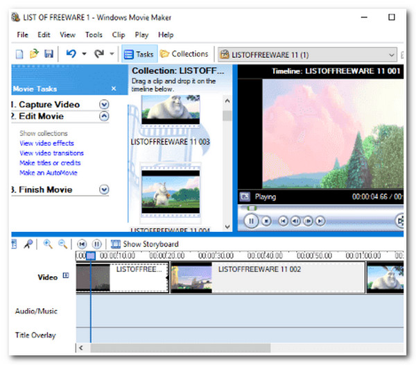The image size is (416, 365).
Task: Pause the preview playback
Action: click(x=251, y=221)
